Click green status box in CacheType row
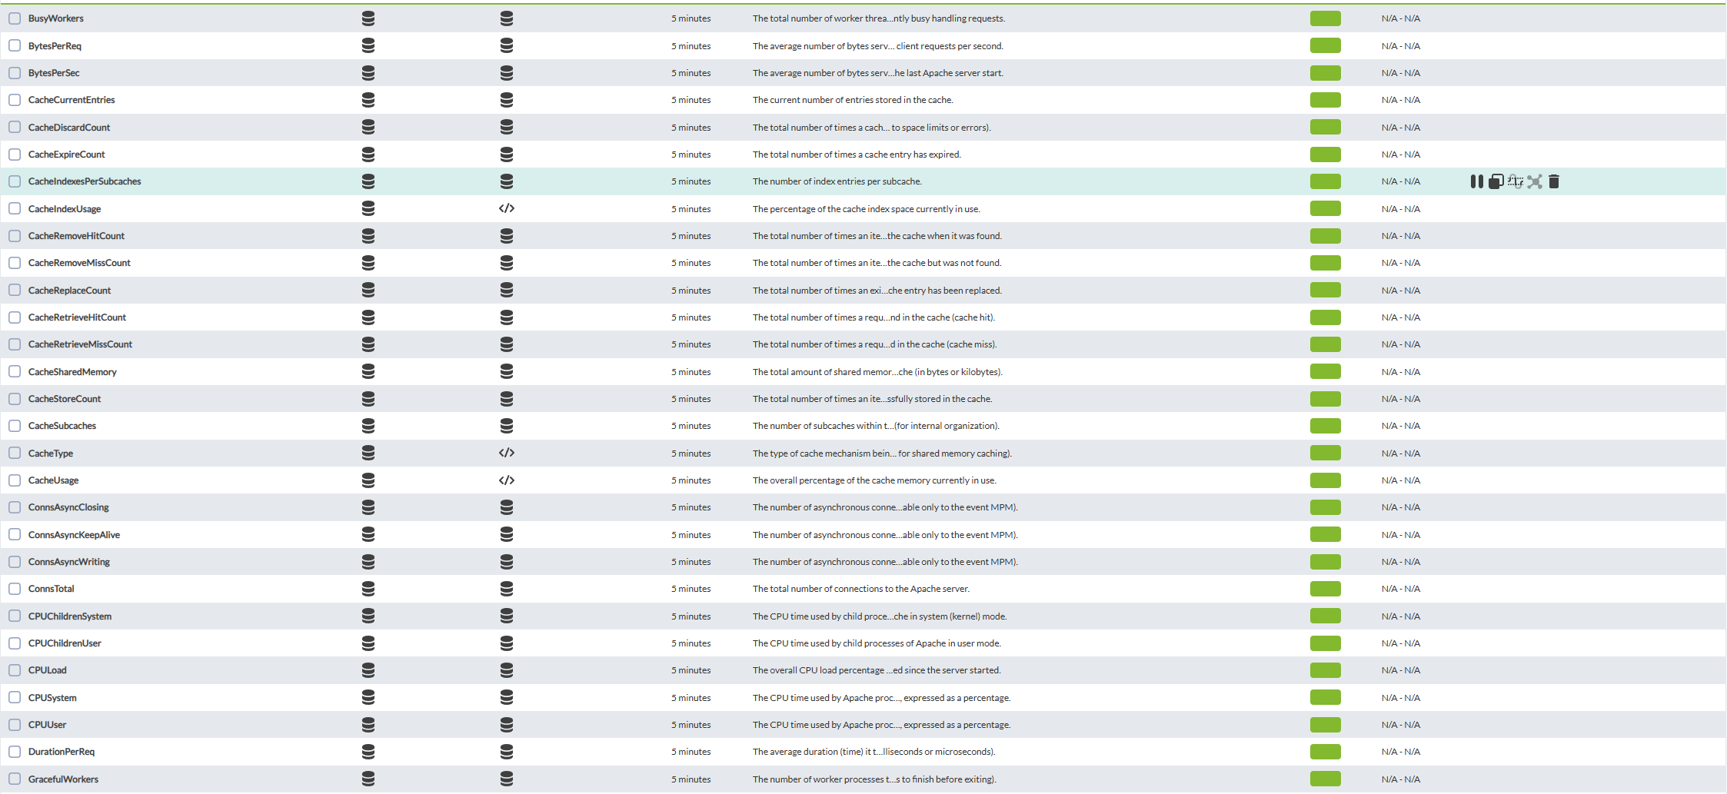The image size is (1727, 794). (x=1326, y=453)
